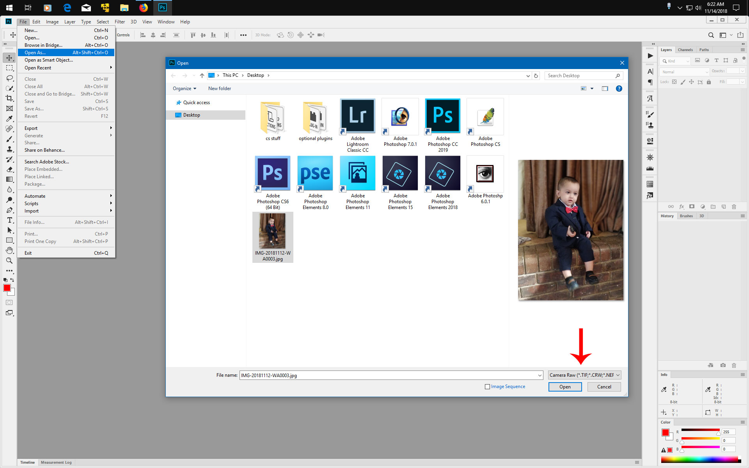749x468 pixels.
Task: Select the Crop tool
Action: pos(9,98)
